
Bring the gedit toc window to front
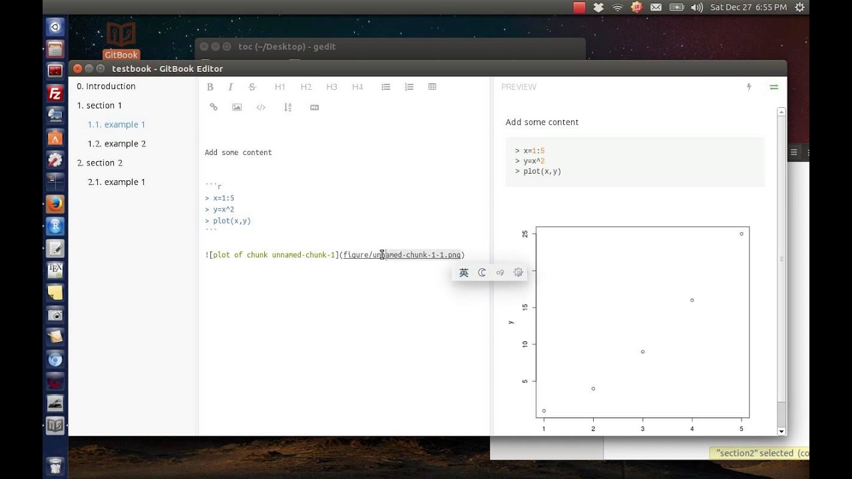coord(391,47)
